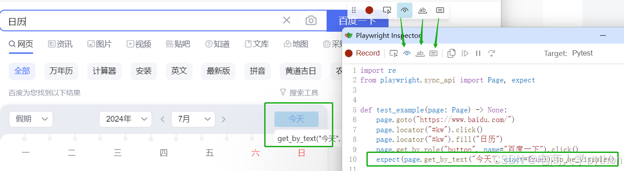Select the 拼音 filter chip
This screenshot has height=171, width=624.
pos(258,71)
